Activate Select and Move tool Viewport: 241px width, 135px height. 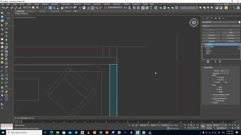50,8
